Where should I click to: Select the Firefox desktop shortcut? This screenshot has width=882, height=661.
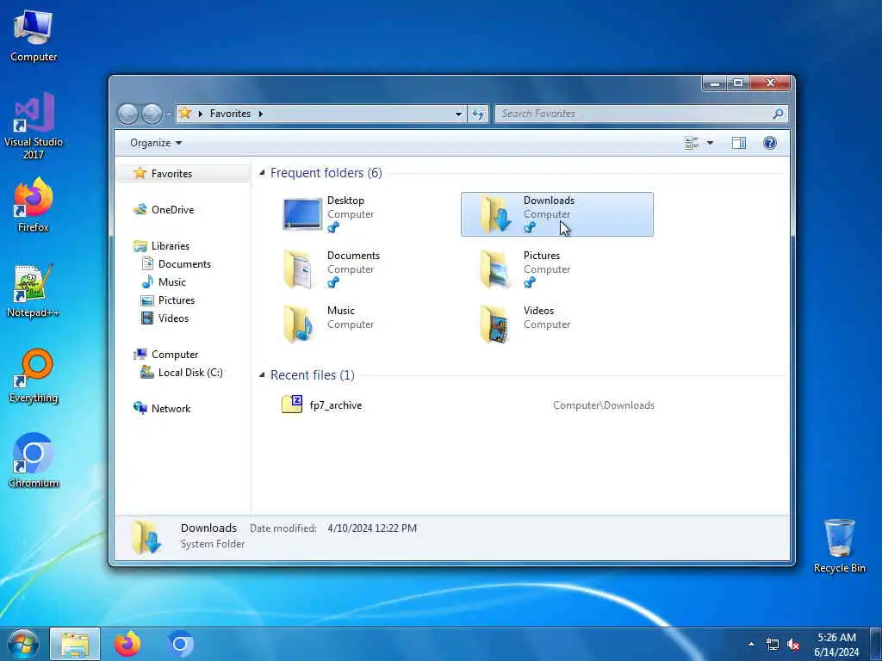[x=34, y=205]
